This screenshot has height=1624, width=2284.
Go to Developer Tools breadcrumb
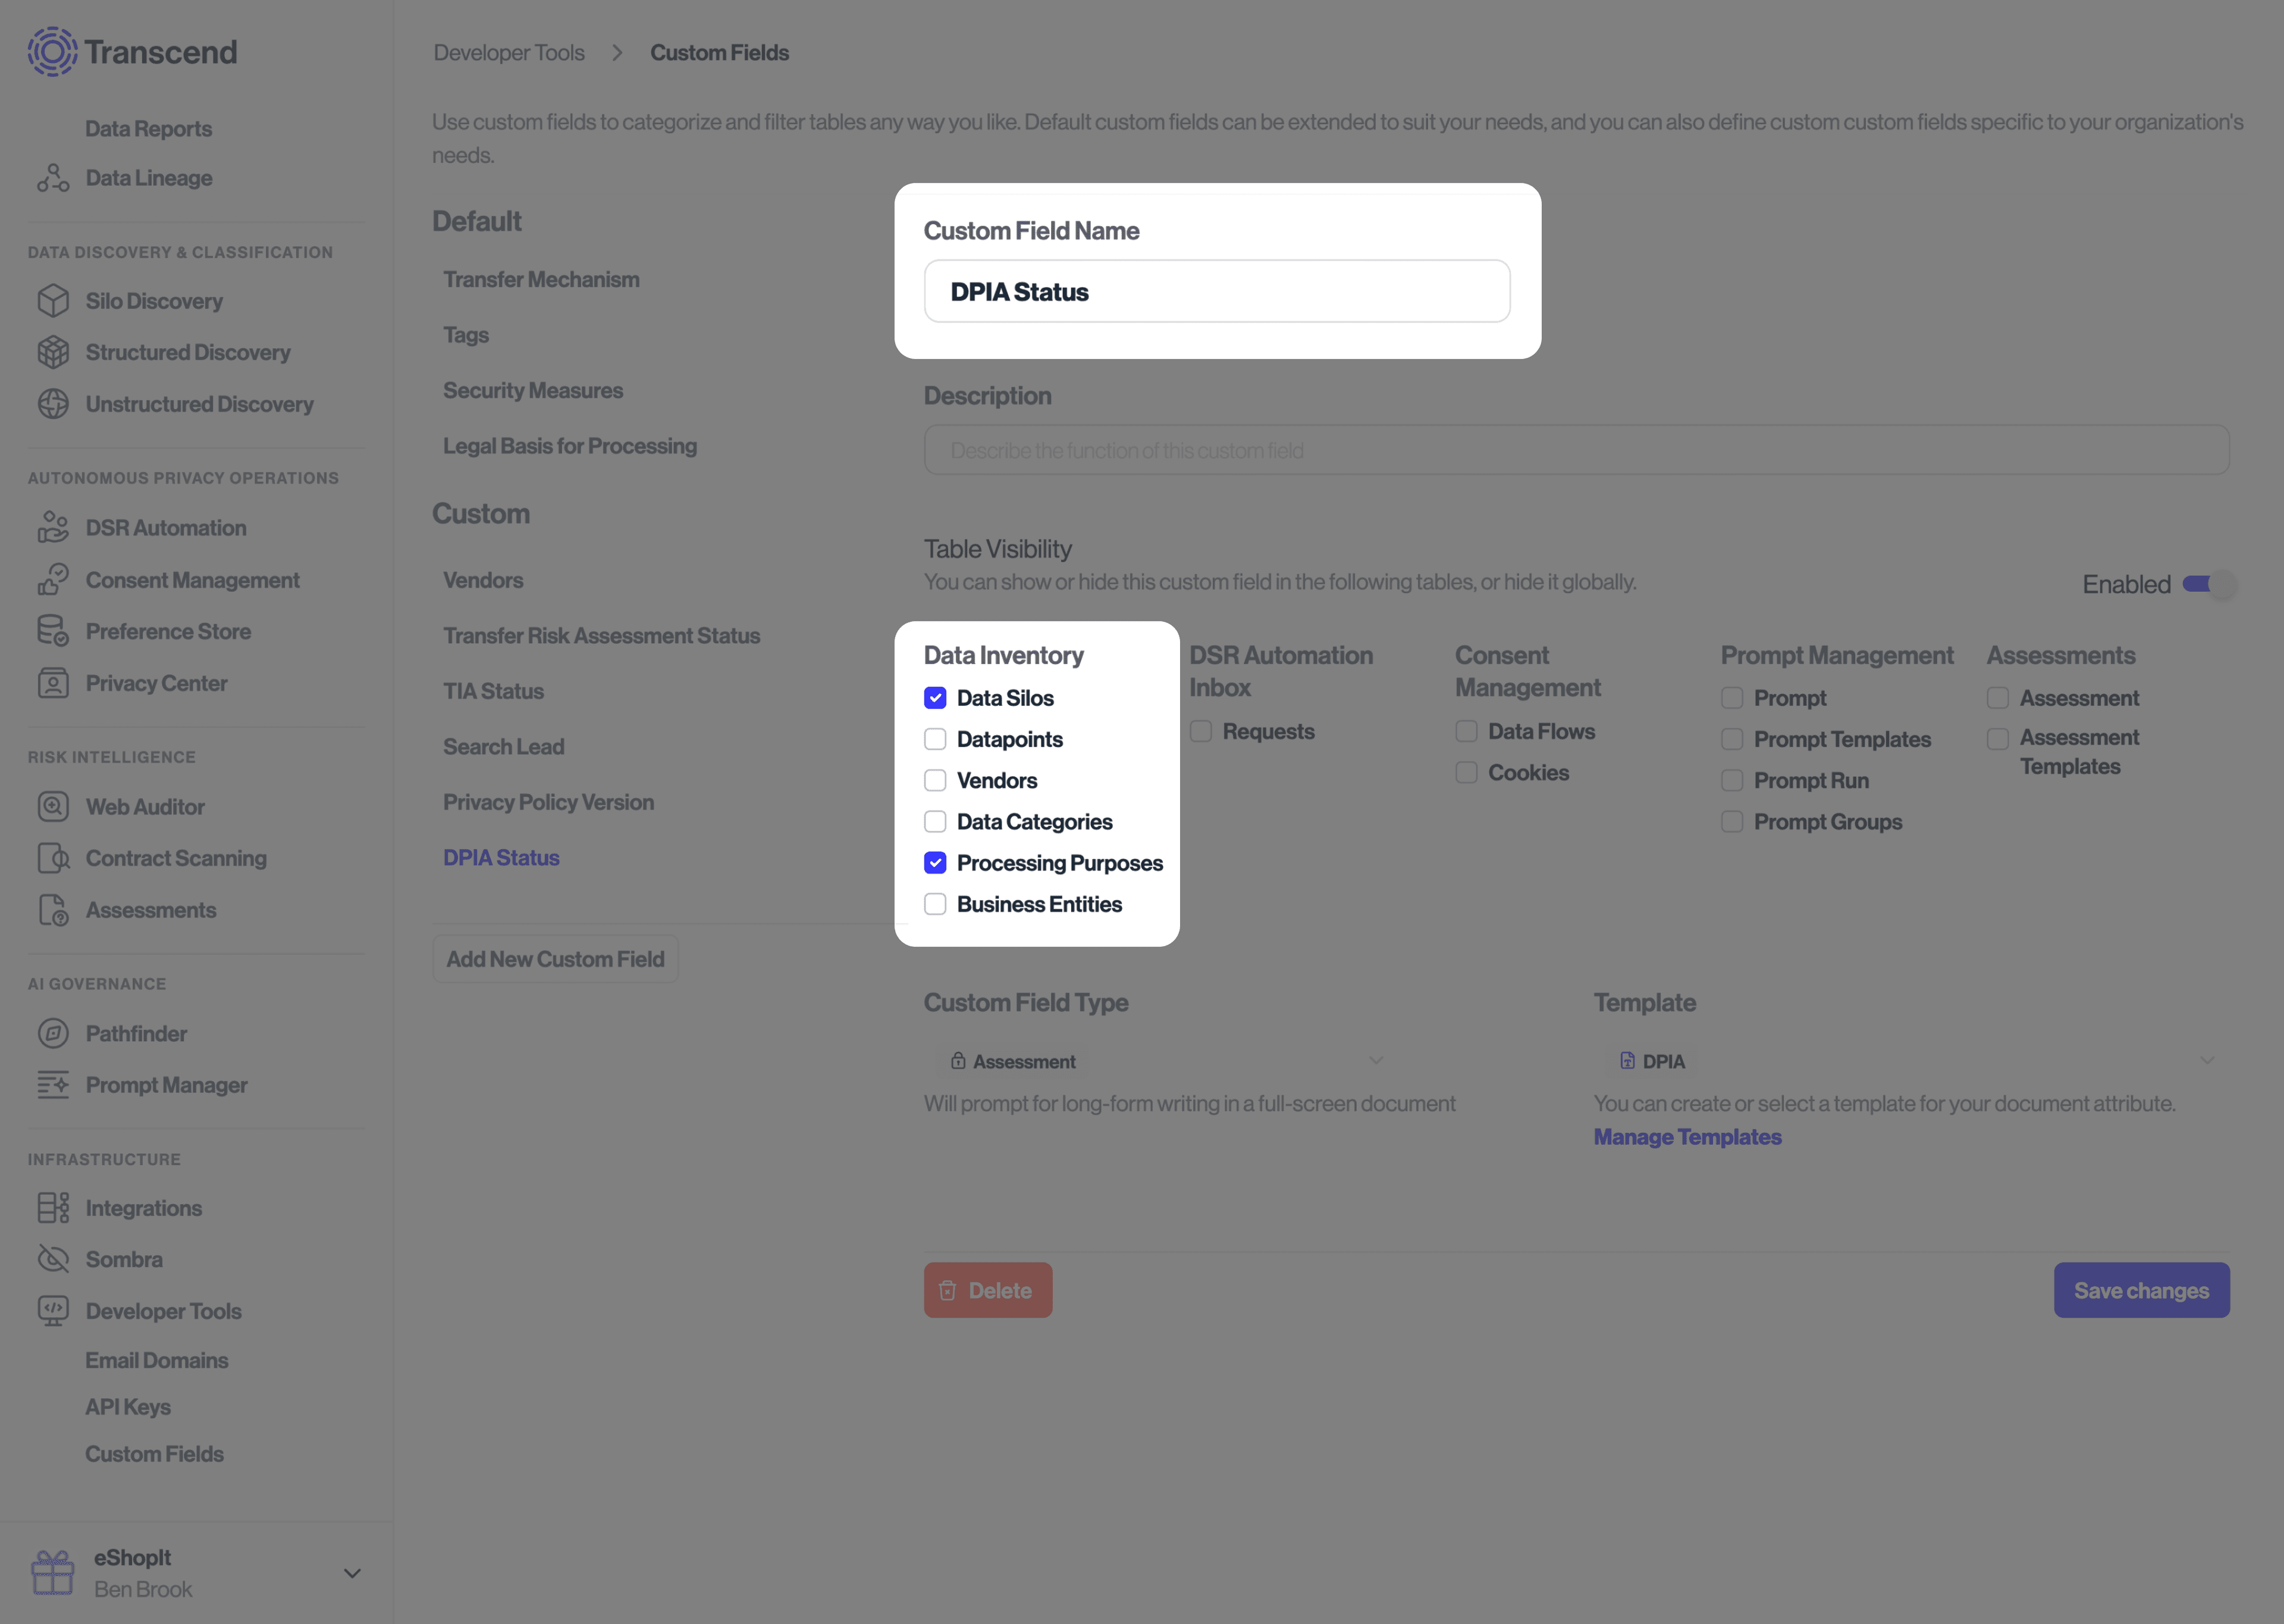coord(509,52)
